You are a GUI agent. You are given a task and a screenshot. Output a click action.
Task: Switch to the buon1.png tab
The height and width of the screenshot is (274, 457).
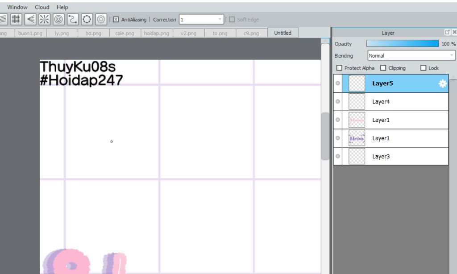(x=30, y=33)
